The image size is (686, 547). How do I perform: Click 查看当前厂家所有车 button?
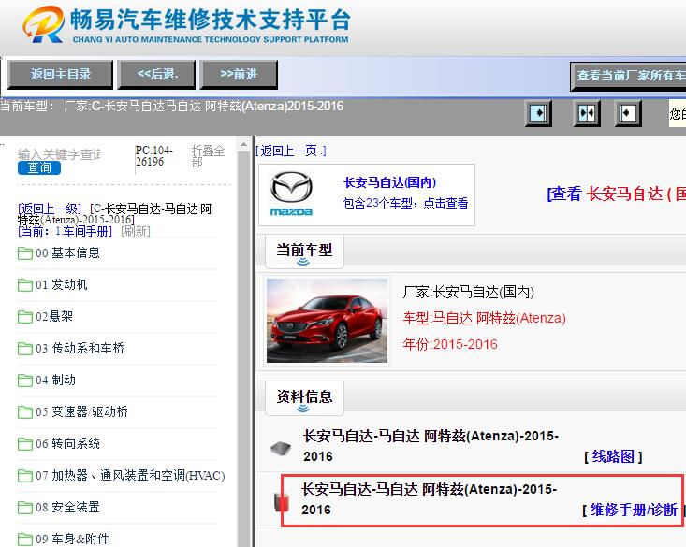click(x=628, y=76)
